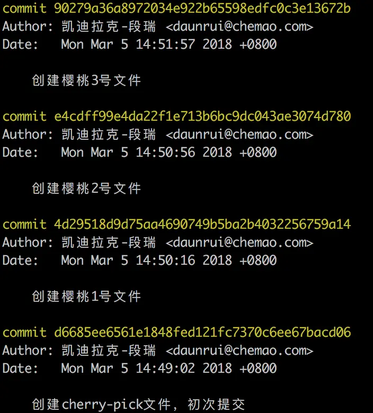Screen dimensions: 373x413
Task: Click the commit message 创建樱桃1号文件
Action: (86, 297)
